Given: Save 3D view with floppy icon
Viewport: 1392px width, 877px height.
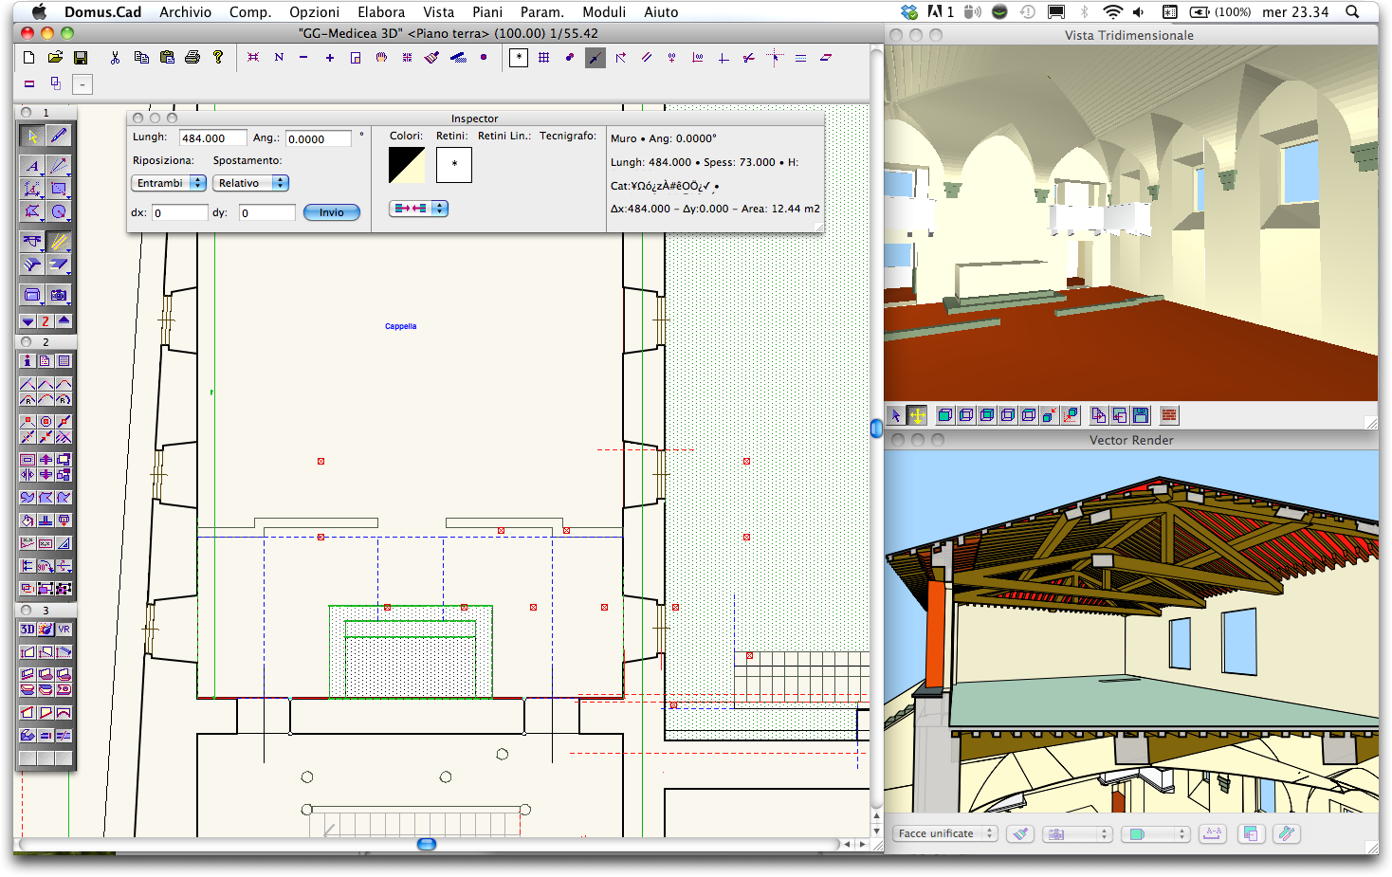Looking at the screenshot, I should (x=1141, y=415).
